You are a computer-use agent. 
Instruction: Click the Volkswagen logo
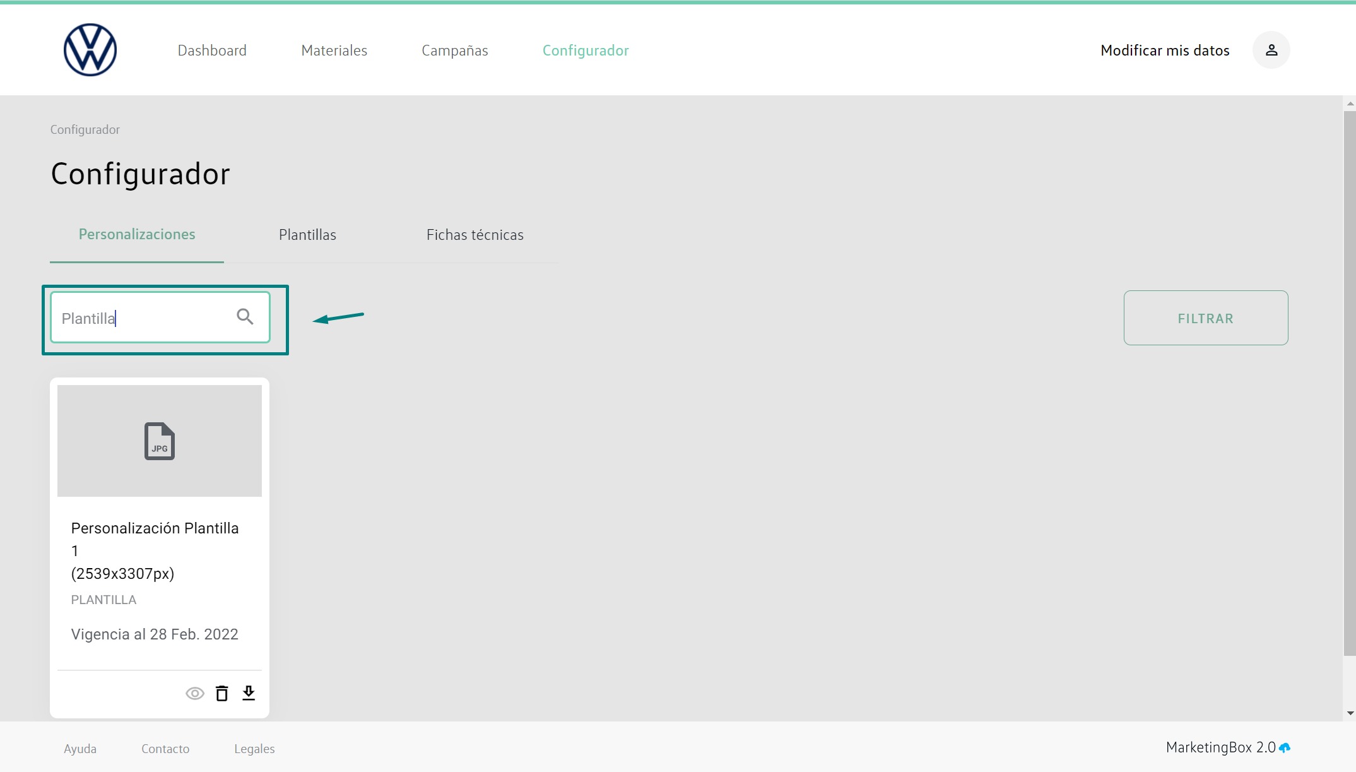[x=90, y=50]
